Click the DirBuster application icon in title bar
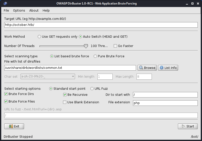The height and width of the screenshot is (141, 202). [5, 4]
